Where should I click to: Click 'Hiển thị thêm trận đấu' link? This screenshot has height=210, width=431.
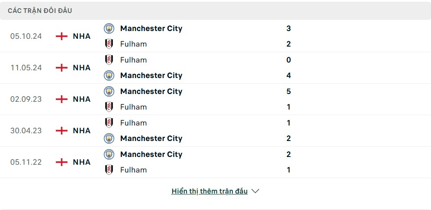click(x=209, y=191)
